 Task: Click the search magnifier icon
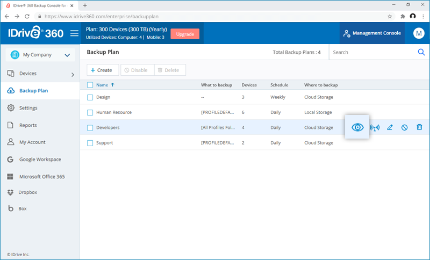pos(421,52)
